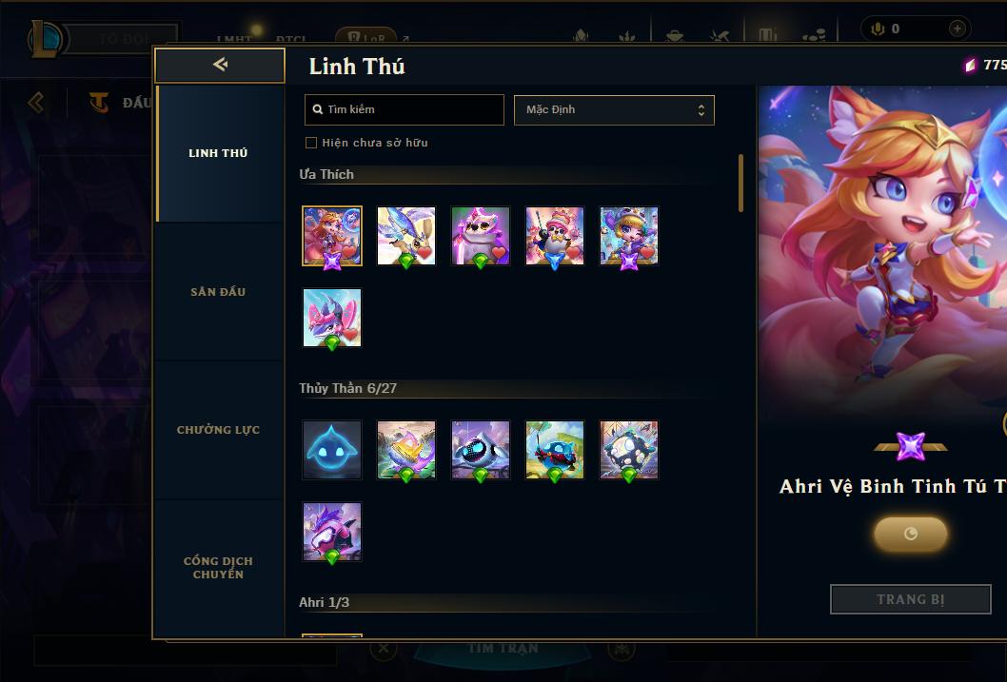The width and height of the screenshot is (1007, 682).
Task: Pick the sunglasses cat Little Legend icon
Action: [481, 236]
